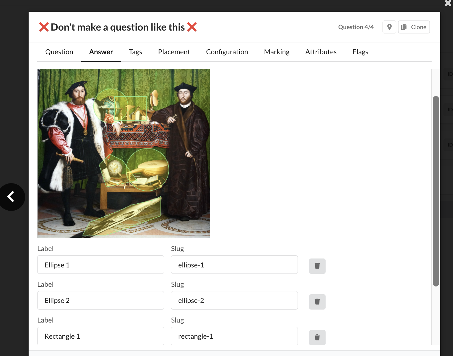This screenshot has height=356, width=453.
Task: Switch to the Question tab
Action: pyautogui.click(x=59, y=52)
